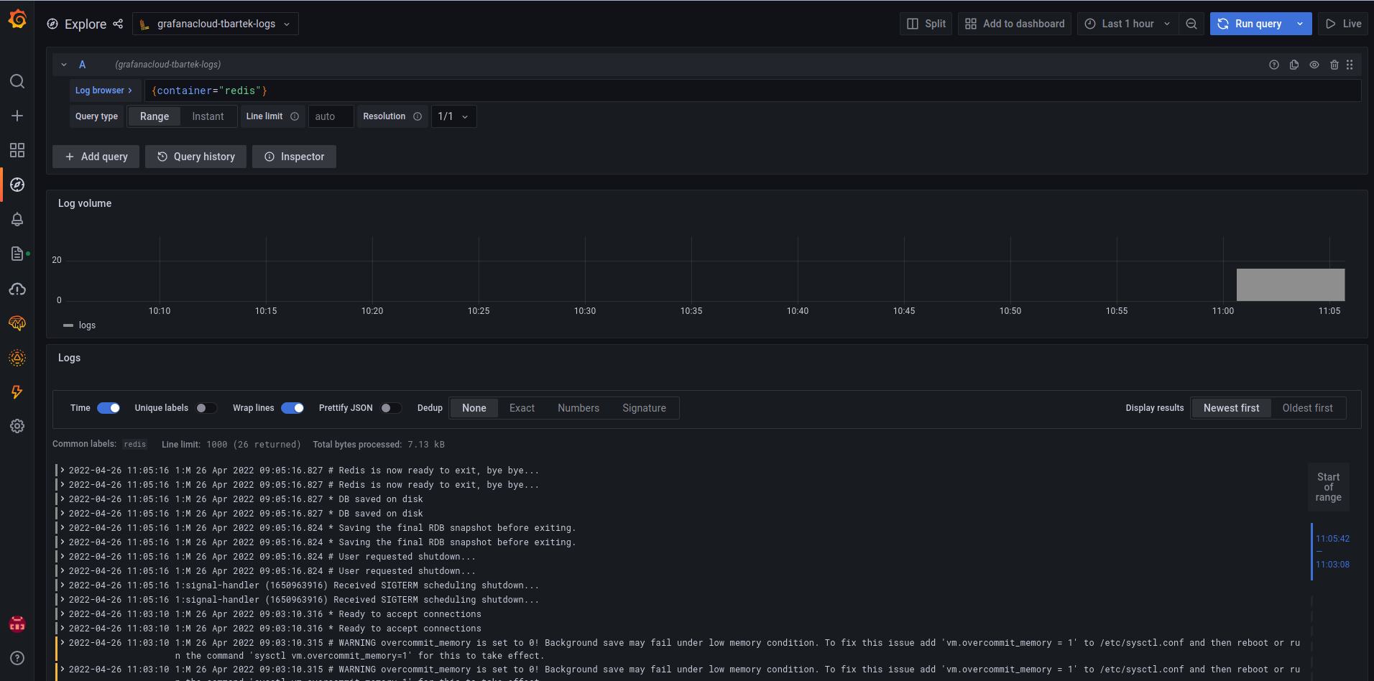Open the lightning bolt sidebar icon
This screenshot has height=681, width=1374.
click(x=17, y=392)
